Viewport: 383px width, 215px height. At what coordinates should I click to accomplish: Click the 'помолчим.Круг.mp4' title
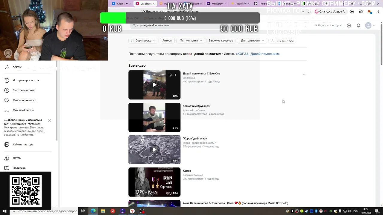[196, 106]
